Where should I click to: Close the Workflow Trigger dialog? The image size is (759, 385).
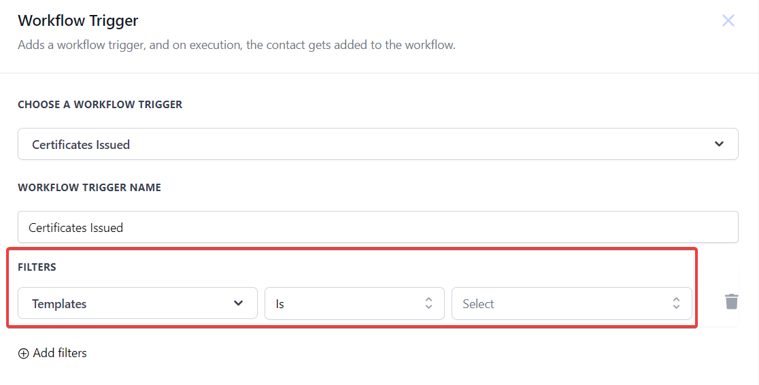click(x=728, y=20)
